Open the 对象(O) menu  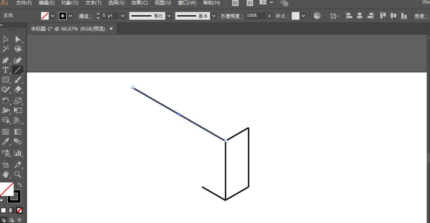70,3
